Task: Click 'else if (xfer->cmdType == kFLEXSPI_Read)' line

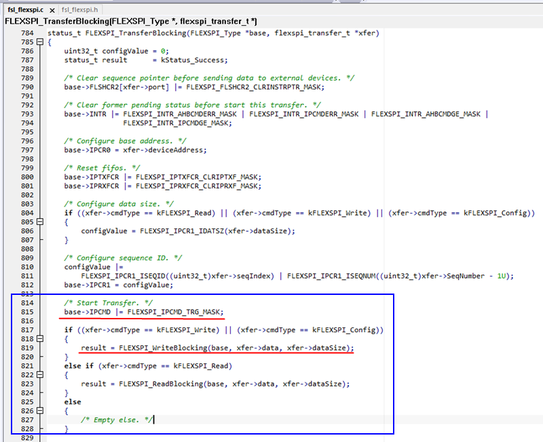Action: tap(148, 366)
